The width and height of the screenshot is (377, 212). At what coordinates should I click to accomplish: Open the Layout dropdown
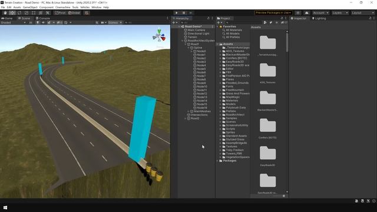[363, 13]
